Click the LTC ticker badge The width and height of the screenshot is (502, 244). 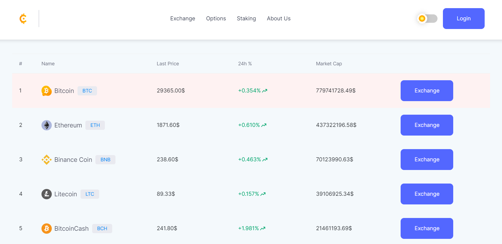point(90,194)
